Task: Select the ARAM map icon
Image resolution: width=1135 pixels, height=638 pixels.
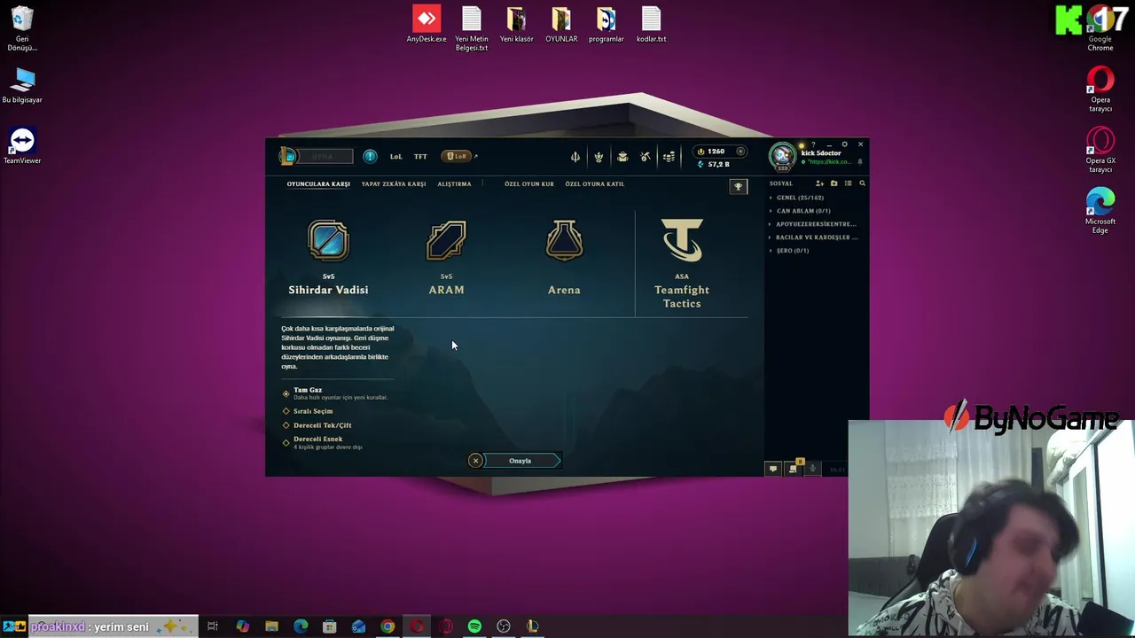Action: pos(446,241)
